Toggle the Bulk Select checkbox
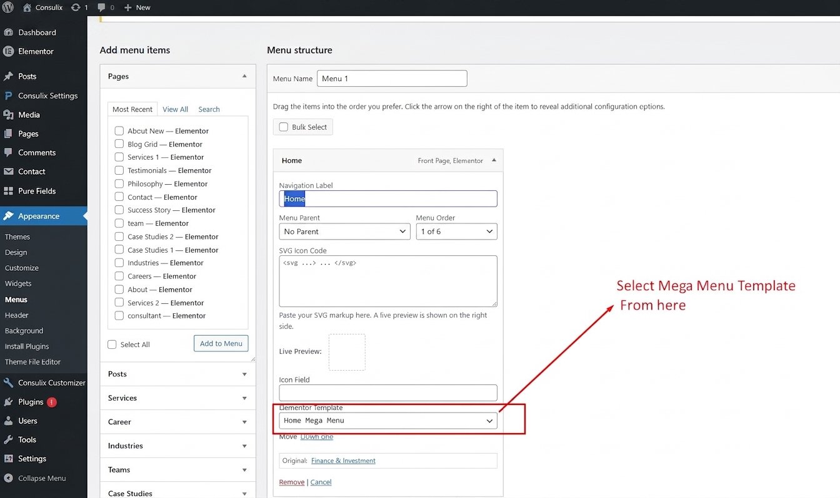The image size is (840, 498). click(284, 127)
